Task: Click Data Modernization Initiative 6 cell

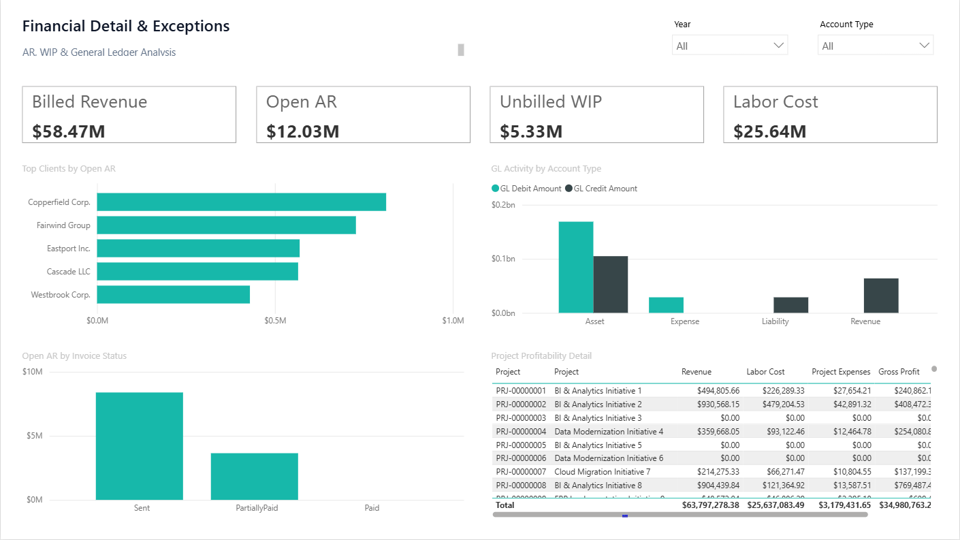Action: [609, 458]
